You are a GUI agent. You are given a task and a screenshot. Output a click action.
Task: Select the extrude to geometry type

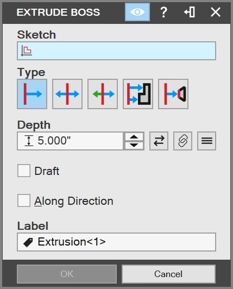point(138,94)
